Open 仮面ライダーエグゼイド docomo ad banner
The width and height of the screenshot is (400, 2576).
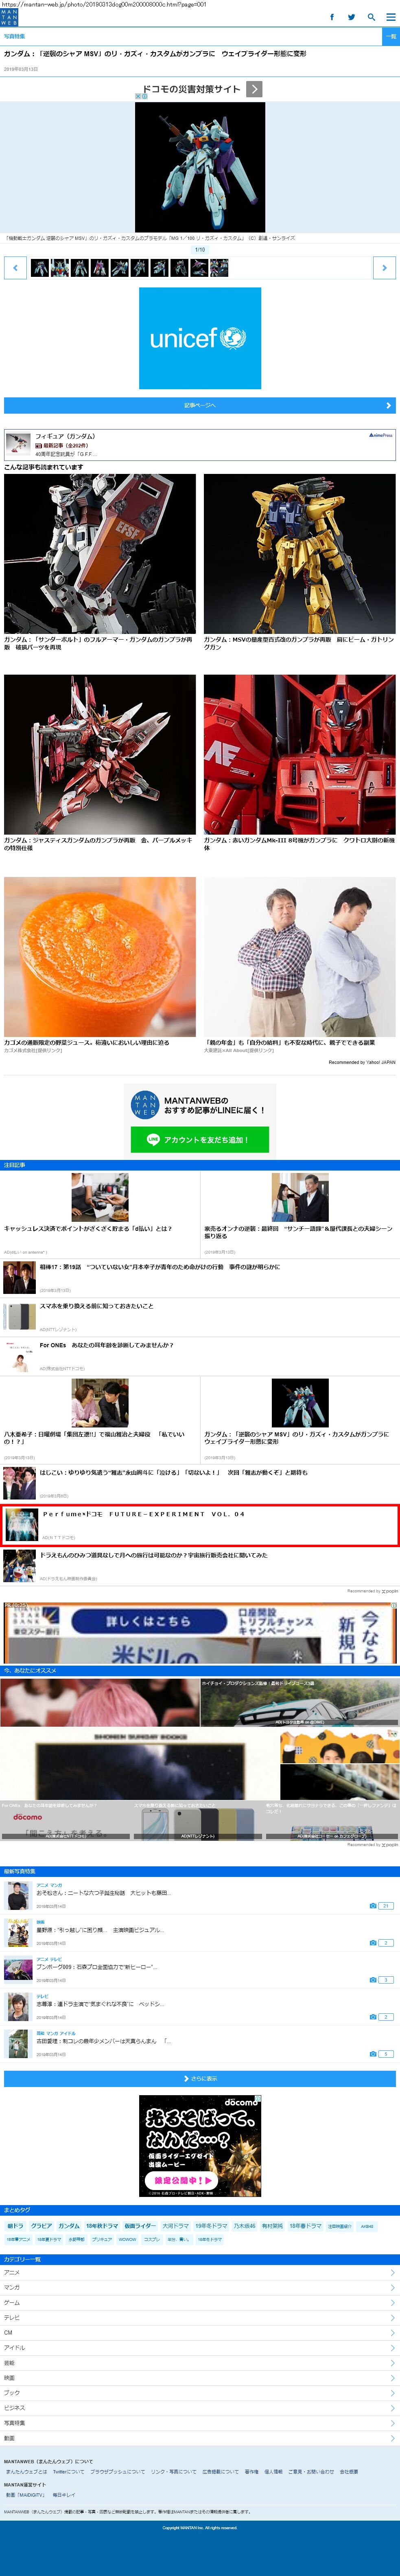coord(200,2146)
